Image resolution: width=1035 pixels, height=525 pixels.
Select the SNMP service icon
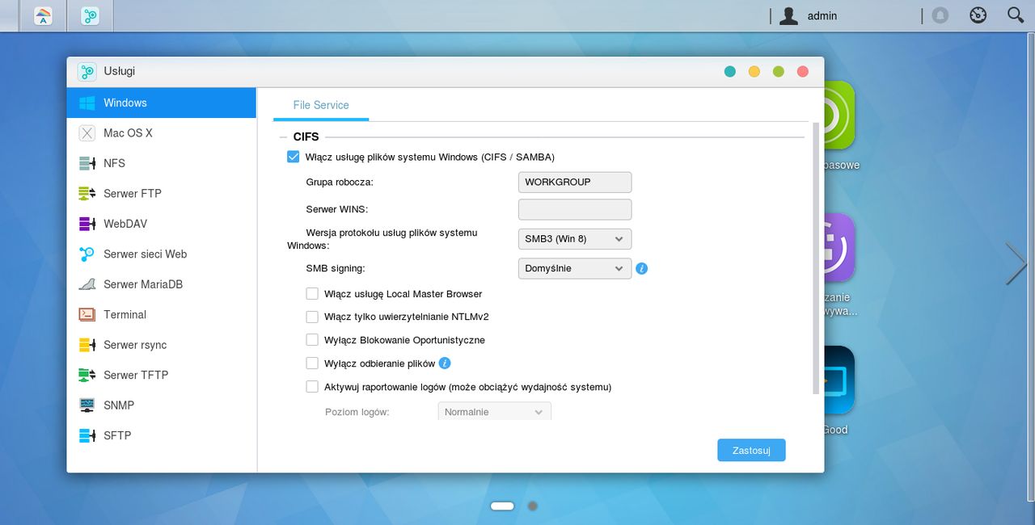(87, 405)
